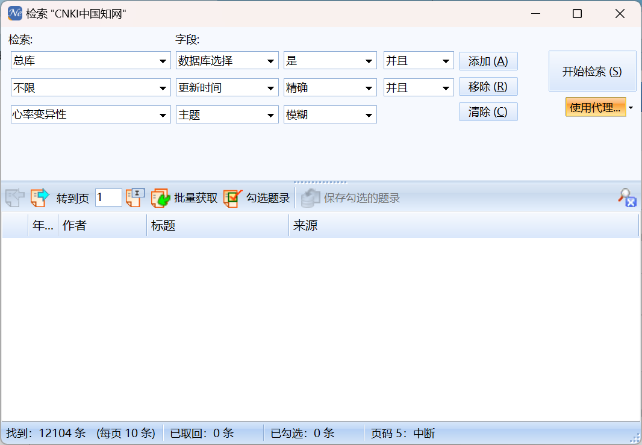This screenshot has height=445, width=642.
Task: Sort by the 来源 column header
Action: (x=464, y=225)
